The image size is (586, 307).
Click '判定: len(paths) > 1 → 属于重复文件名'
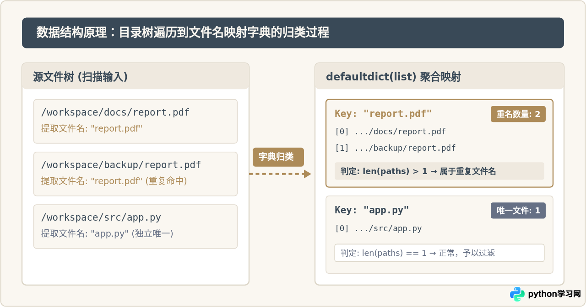tap(439, 171)
